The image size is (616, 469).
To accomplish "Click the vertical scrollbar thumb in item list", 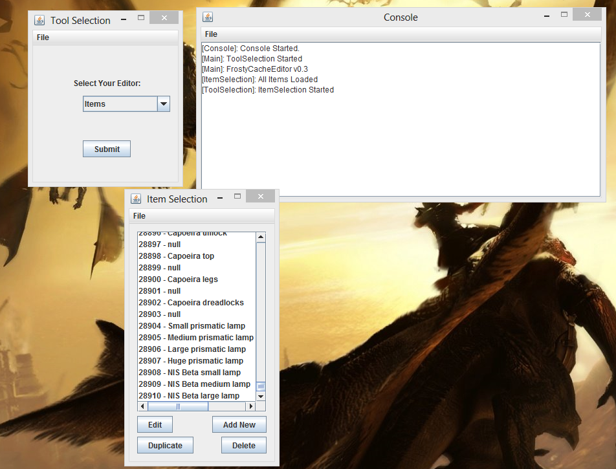I will coord(261,386).
